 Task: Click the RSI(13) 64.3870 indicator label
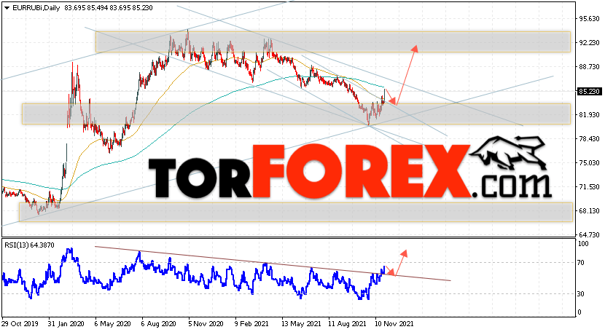(x=29, y=245)
